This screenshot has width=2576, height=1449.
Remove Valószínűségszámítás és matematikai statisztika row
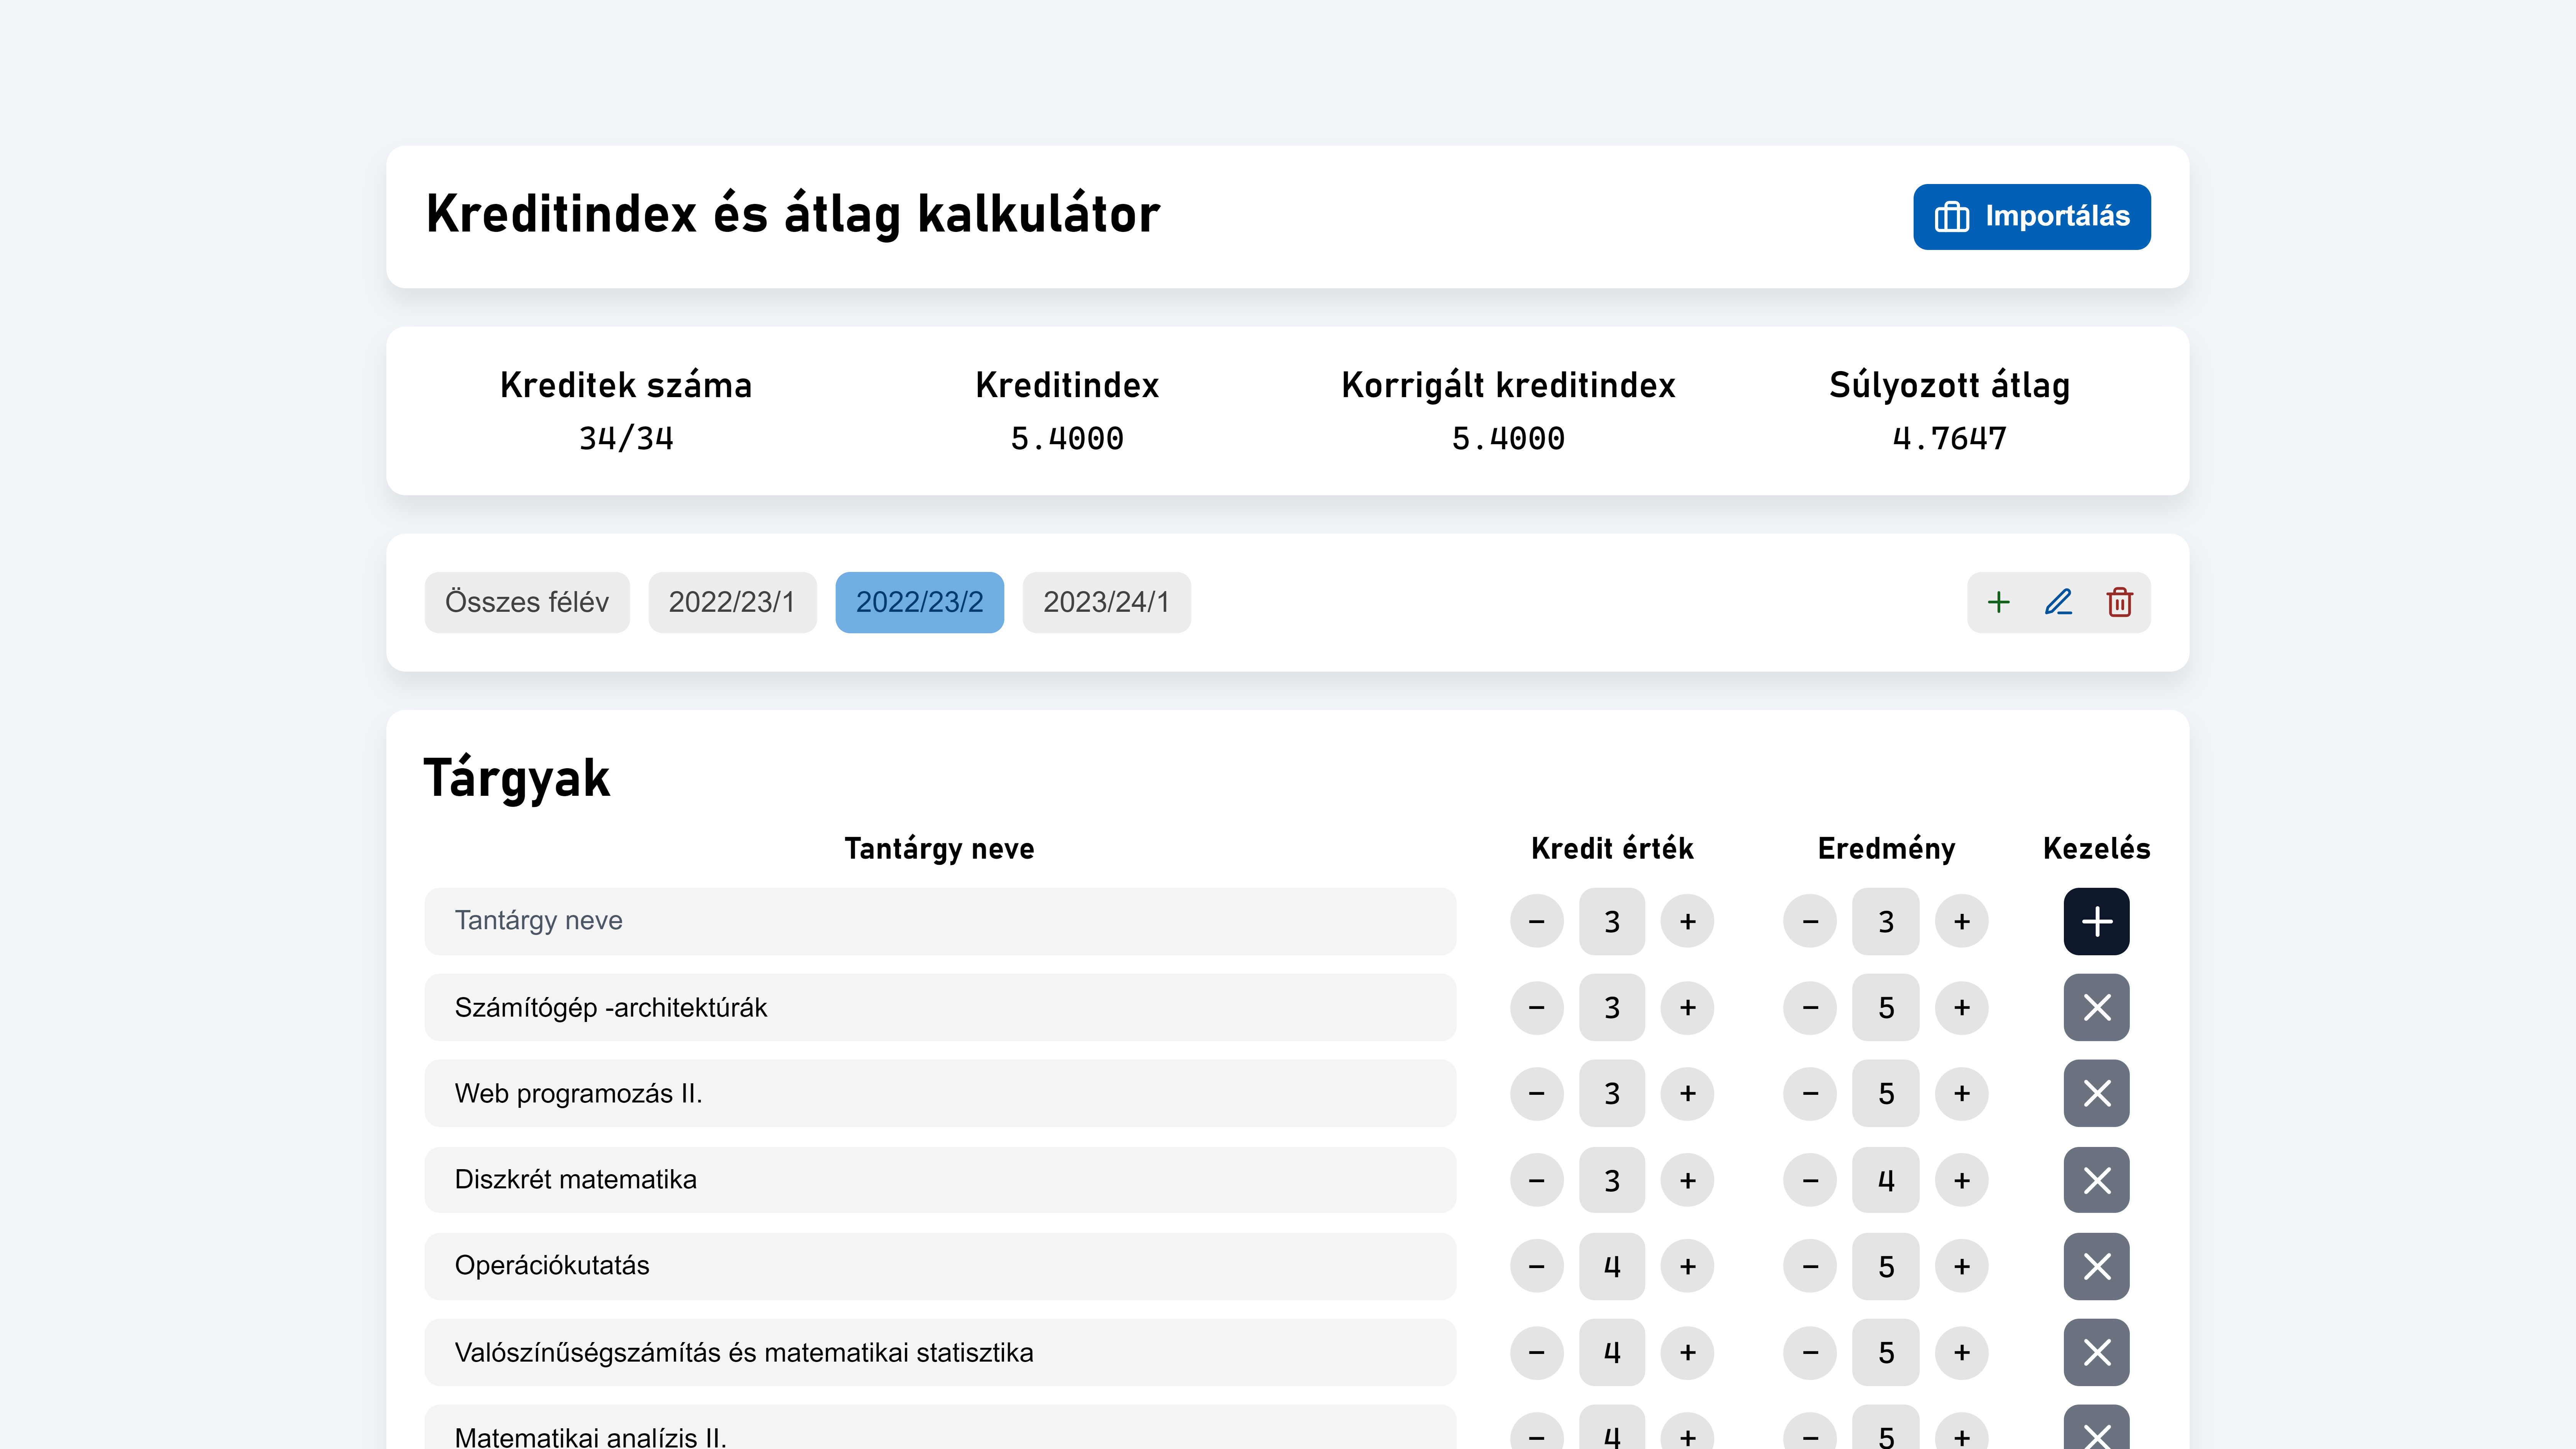click(2096, 1352)
